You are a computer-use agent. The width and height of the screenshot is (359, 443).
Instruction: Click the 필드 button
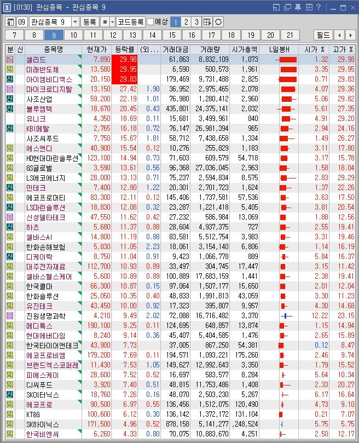click(x=323, y=35)
